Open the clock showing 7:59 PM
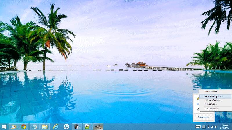The width and height of the screenshot is (232, 130). click(224, 127)
